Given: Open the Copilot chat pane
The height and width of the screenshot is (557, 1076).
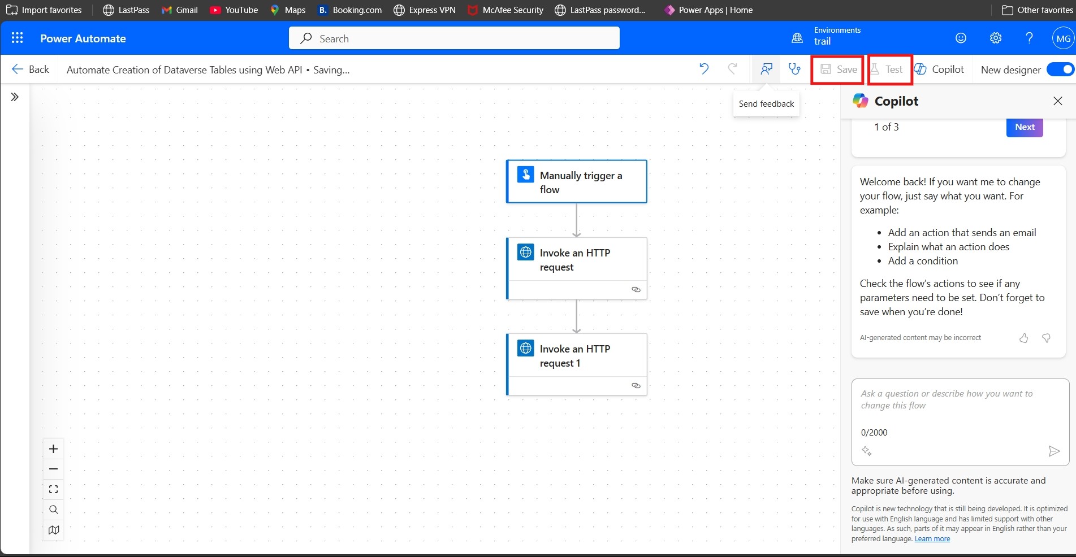Looking at the screenshot, I should click(940, 69).
